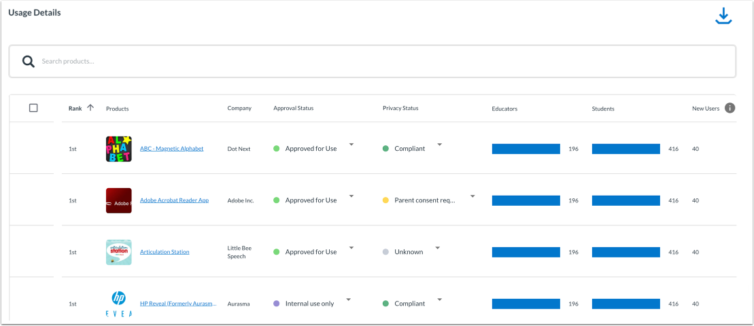Viewport: 754px width, 326px height.
Task: Open Adobe Acrobat Reader App link
Action: (174, 200)
